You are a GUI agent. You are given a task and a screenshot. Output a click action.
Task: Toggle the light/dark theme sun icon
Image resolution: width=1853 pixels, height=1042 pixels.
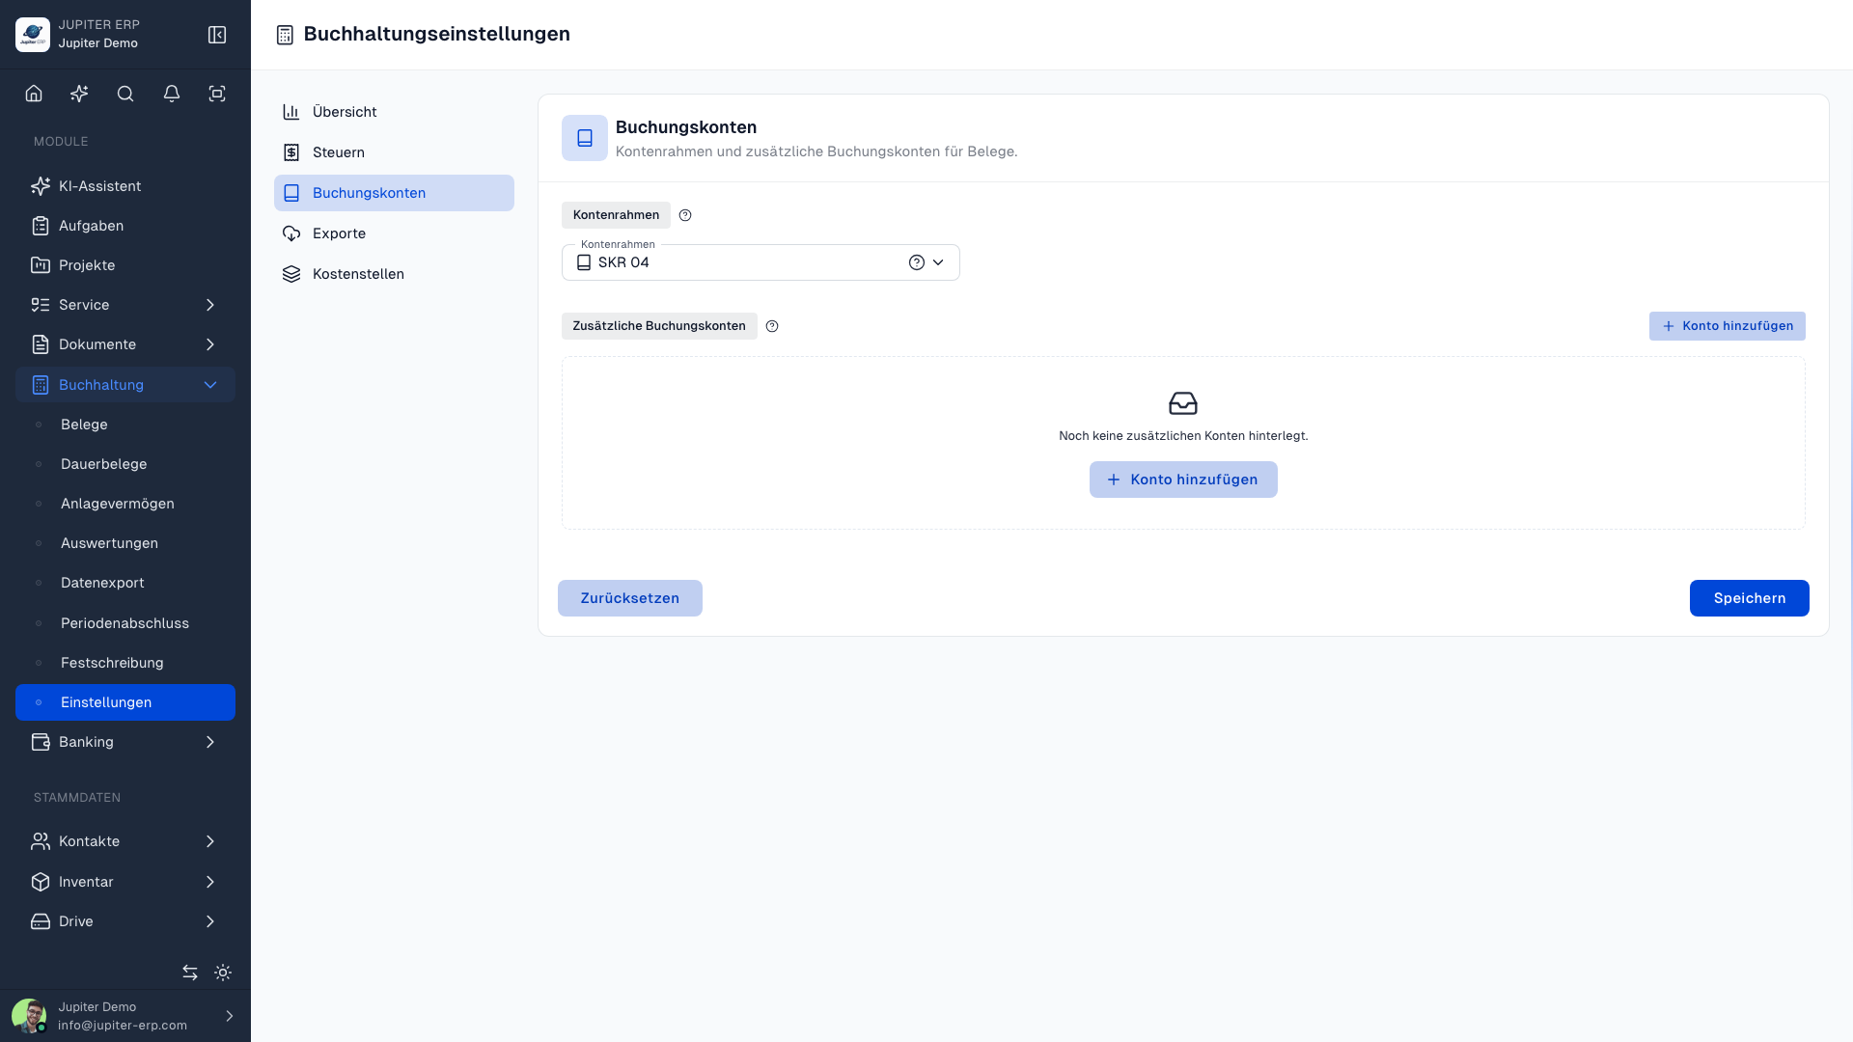click(x=223, y=973)
